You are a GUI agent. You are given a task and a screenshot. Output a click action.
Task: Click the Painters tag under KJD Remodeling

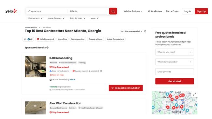[53, 63]
